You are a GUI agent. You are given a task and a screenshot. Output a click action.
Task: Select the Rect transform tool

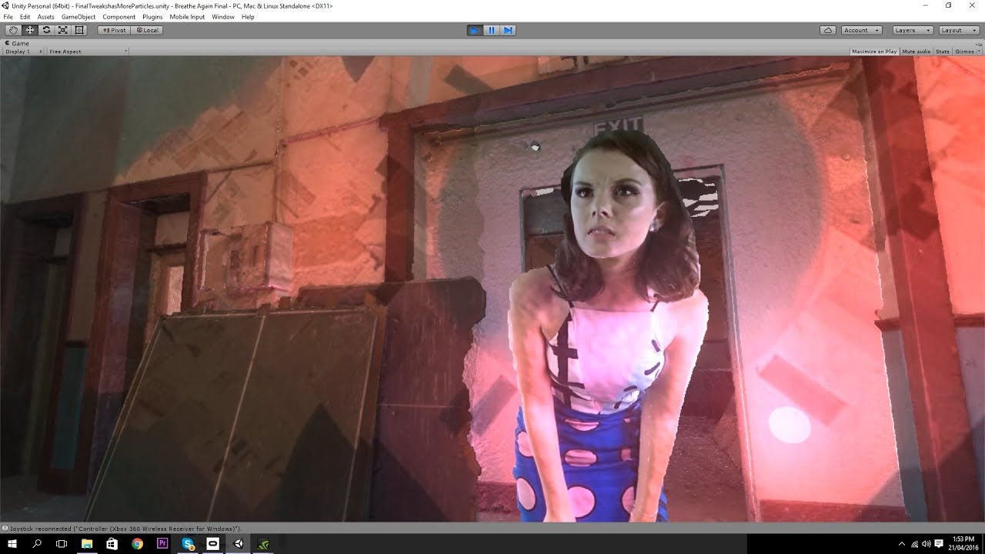coord(78,30)
